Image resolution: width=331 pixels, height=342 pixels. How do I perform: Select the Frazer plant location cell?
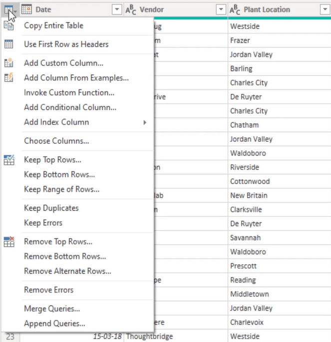tap(280, 40)
